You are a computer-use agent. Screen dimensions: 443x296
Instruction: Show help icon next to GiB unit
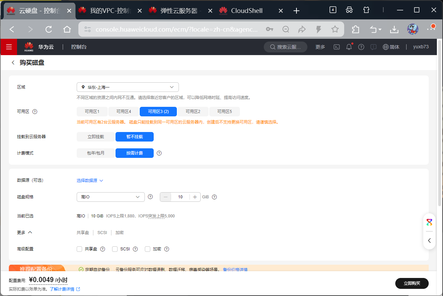(x=214, y=197)
